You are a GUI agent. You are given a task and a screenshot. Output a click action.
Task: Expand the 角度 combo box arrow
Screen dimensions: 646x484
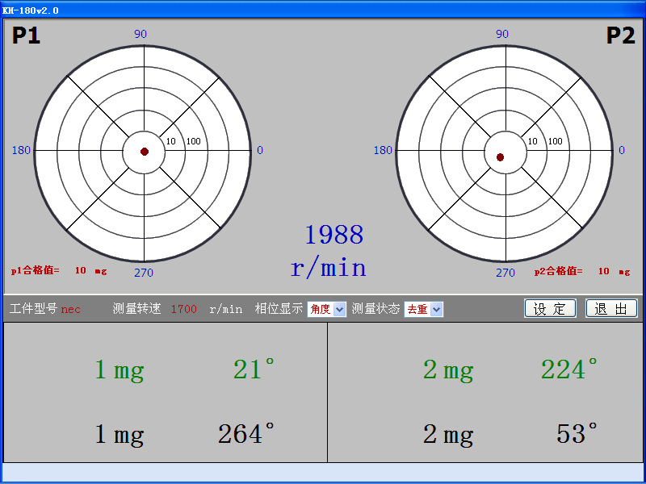[338, 308]
